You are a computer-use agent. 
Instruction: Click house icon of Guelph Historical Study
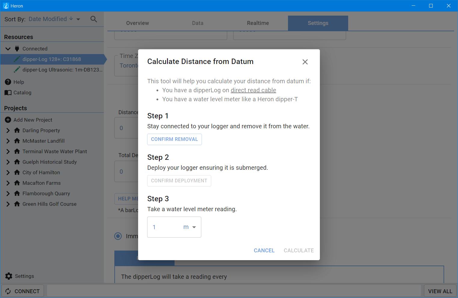[x=17, y=162]
